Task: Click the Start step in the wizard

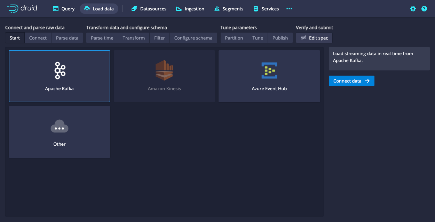Action: coord(15,38)
